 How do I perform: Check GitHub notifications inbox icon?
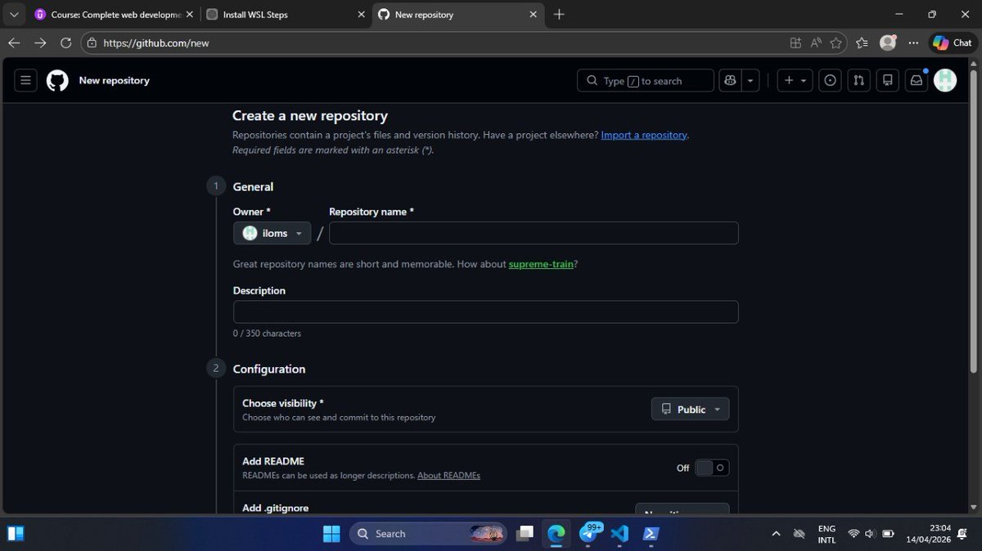tap(916, 80)
